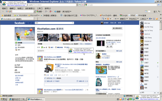Expand 更多設定 more Google toolbar options

click(x=67, y=12)
